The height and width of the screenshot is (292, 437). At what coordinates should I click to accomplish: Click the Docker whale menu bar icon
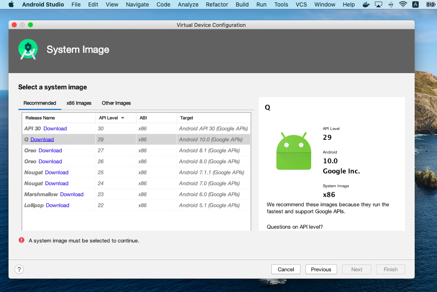pyautogui.click(x=366, y=4)
